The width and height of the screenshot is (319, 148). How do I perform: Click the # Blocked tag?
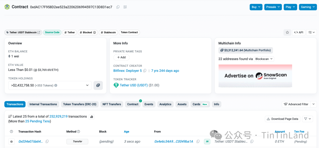tap(88, 32)
